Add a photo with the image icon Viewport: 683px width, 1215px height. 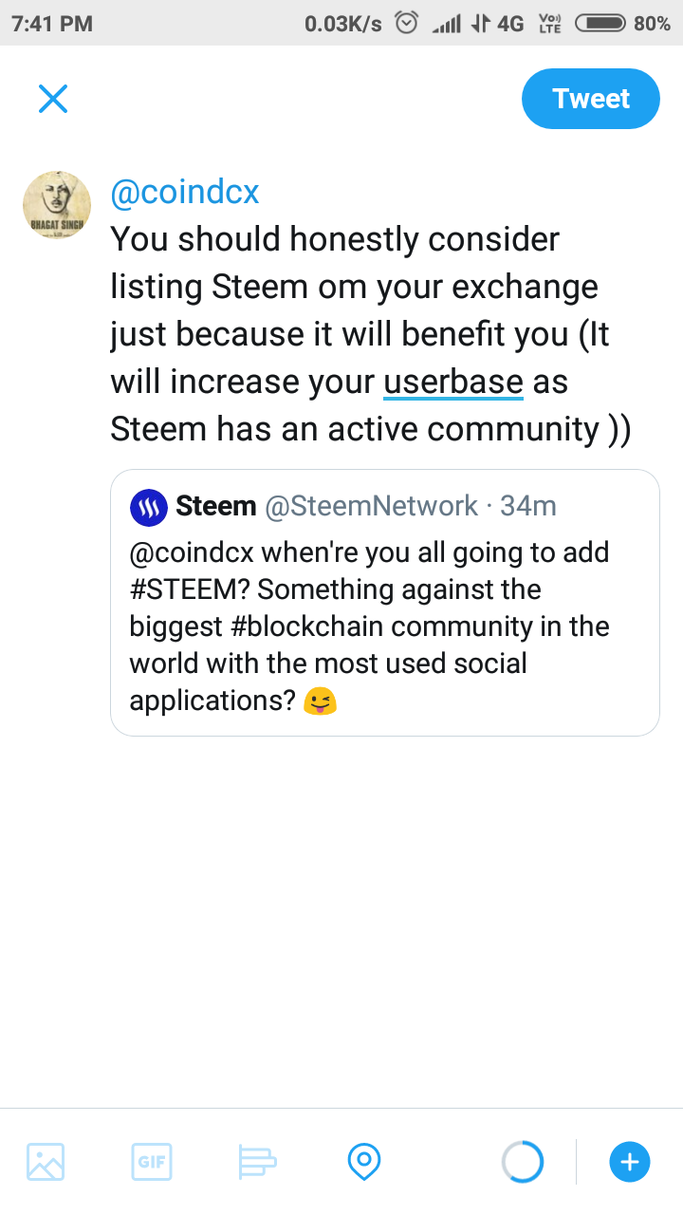tap(46, 1162)
